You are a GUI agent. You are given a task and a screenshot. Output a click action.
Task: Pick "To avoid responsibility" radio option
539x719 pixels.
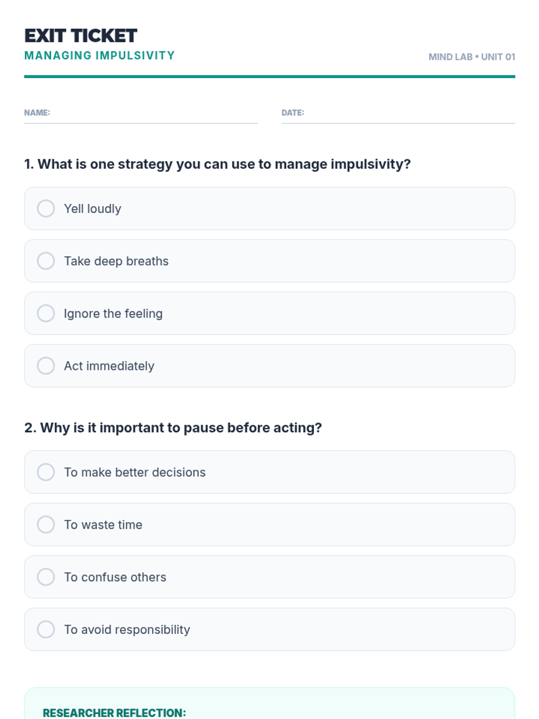46,630
